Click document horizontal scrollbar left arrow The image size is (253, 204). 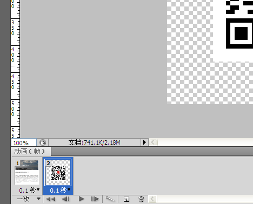click(x=153, y=142)
